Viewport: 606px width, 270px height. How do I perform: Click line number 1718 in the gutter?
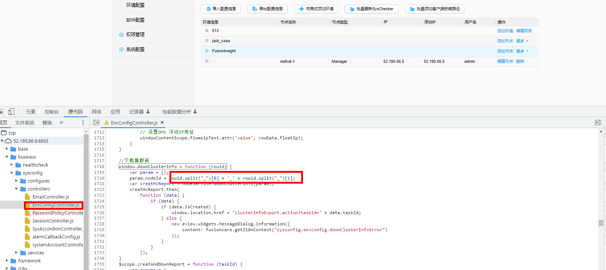coord(99,167)
